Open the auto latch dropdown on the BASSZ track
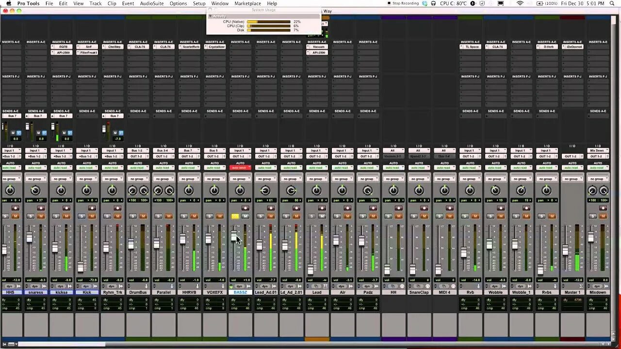The image size is (621, 349). coord(240,168)
